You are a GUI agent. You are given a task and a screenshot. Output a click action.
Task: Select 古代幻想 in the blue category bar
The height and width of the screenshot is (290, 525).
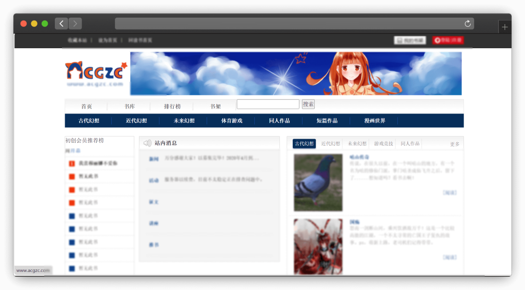pyautogui.click(x=89, y=121)
